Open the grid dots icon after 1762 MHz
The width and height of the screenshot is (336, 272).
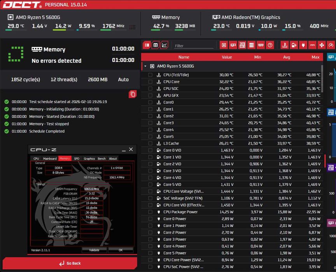click(132, 27)
